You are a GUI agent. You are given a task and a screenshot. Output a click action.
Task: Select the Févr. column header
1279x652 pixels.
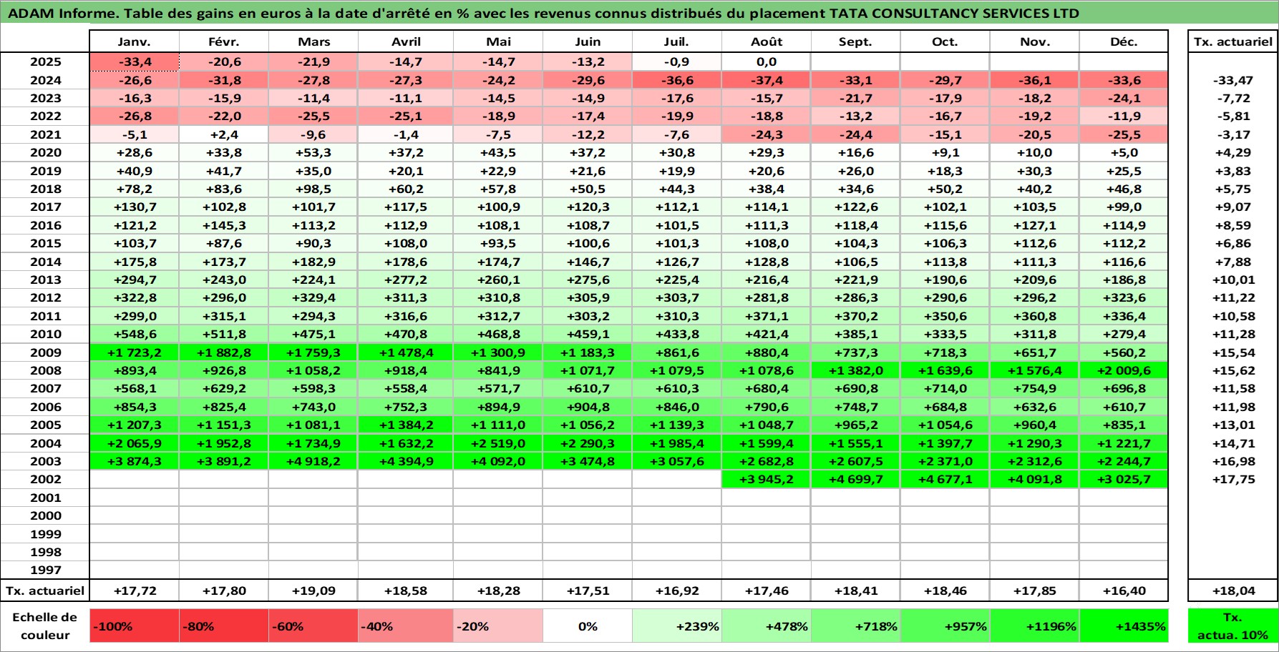[x=224, y=41]
